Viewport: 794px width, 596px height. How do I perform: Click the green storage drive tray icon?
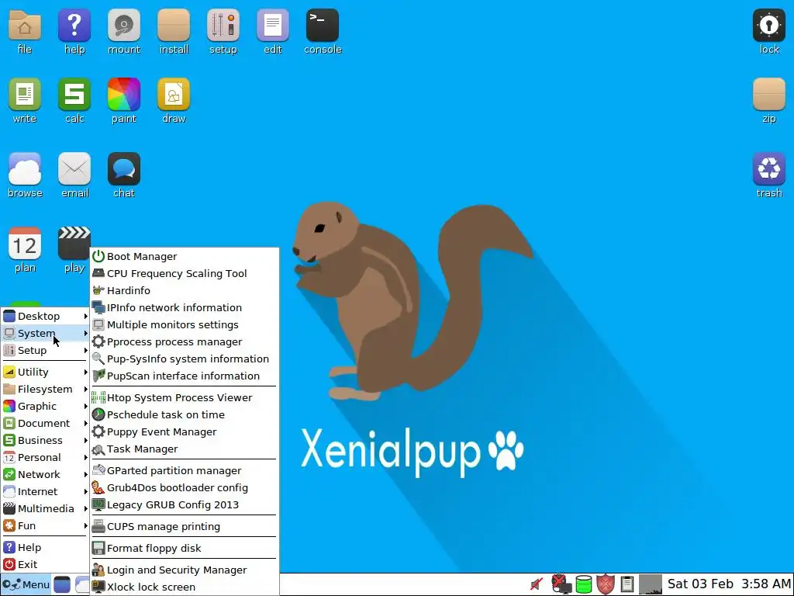coord(584,584)
